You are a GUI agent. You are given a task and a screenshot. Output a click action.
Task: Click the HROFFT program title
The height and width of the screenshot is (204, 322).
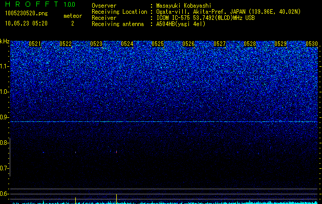32,4
